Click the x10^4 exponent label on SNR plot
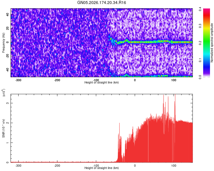The image size is (214, 171). coord(4,93)
